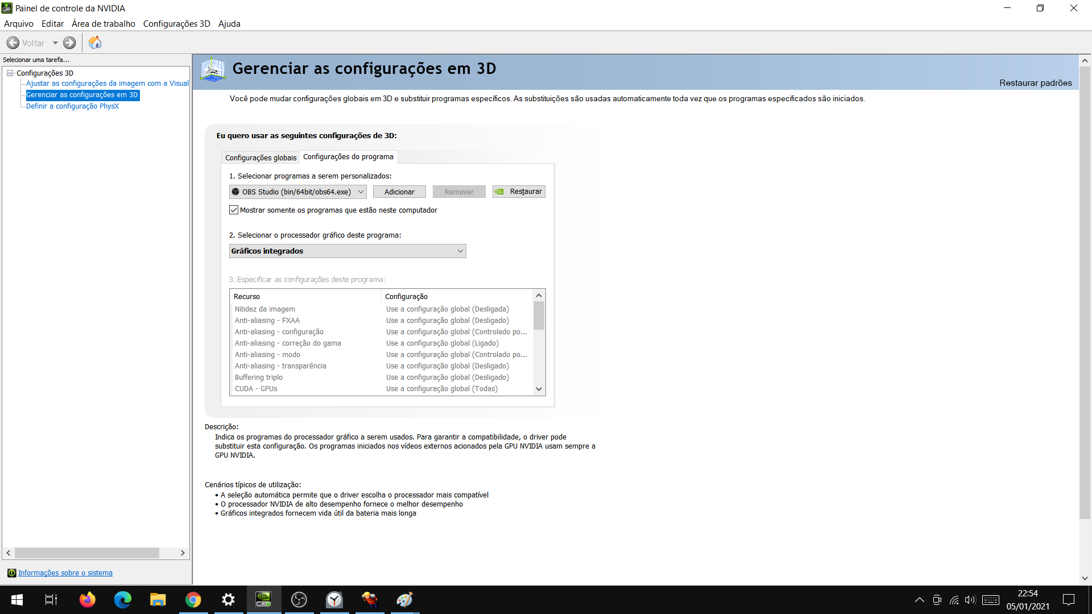Image resolution: width=1092 pixels, height=614 pixels.
Task: Select the Buffering triplo row
Action: 381,377
